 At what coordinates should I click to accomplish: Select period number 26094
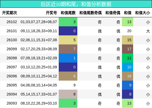[12, 94]
